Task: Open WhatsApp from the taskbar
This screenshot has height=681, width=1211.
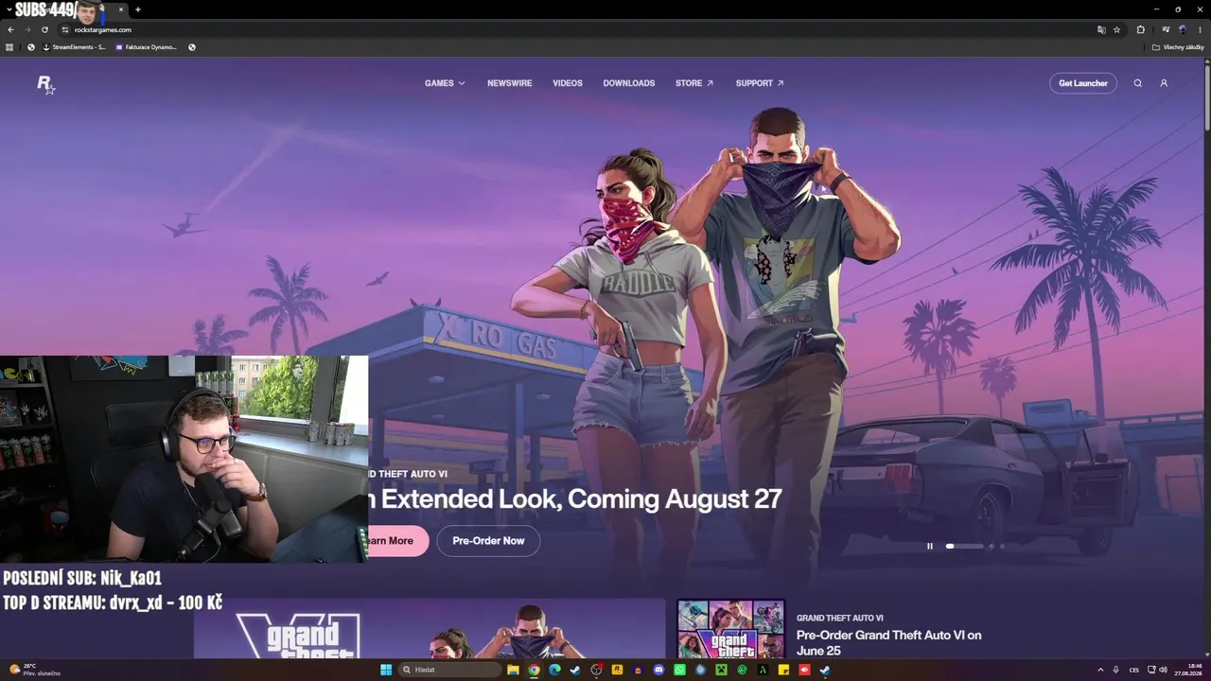Action: pyautogui.click(x=679, y=670)
